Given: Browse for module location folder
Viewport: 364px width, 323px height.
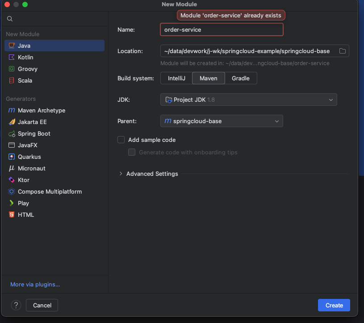Looking at the screenshot, I should coord(342,51).
